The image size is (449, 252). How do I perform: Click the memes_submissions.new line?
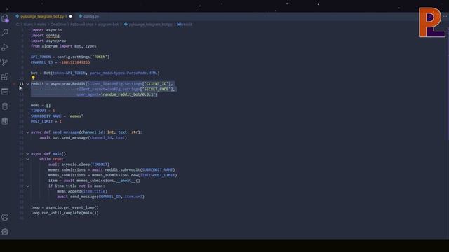pos(112,175)
